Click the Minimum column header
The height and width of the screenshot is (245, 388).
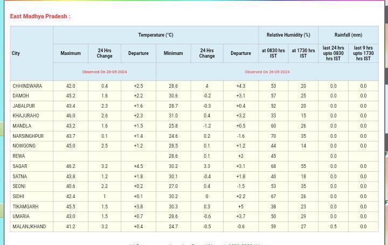tap(173, 53)
